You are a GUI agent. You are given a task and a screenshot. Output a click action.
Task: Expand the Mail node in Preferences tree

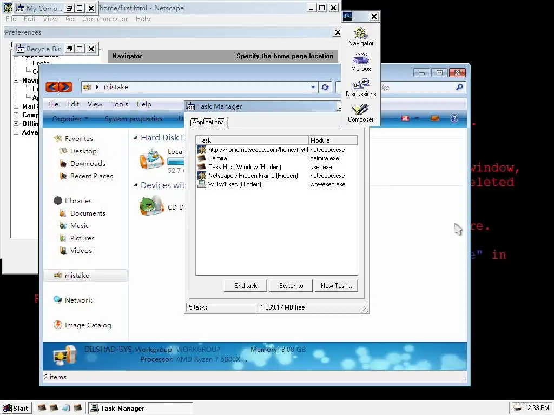point(16,106)
